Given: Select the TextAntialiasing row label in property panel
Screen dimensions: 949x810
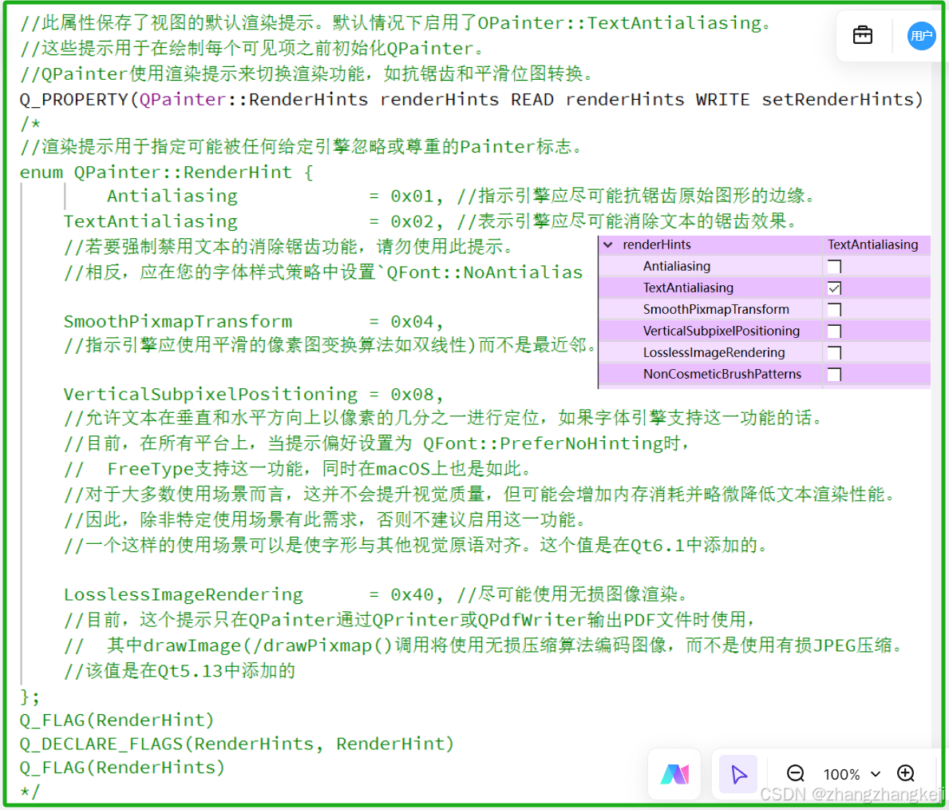Looking at the screenshot, I should pos(688,288).
